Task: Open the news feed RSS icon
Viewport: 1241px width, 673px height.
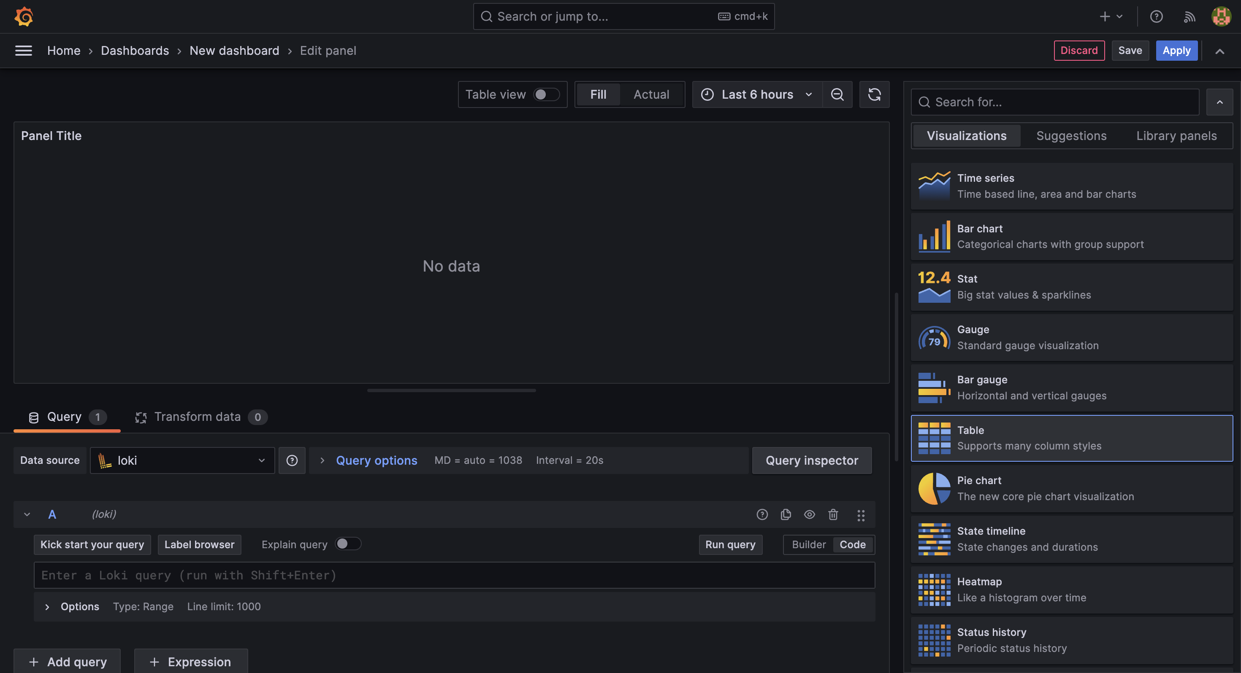Action: click(x=1189, y=17)
